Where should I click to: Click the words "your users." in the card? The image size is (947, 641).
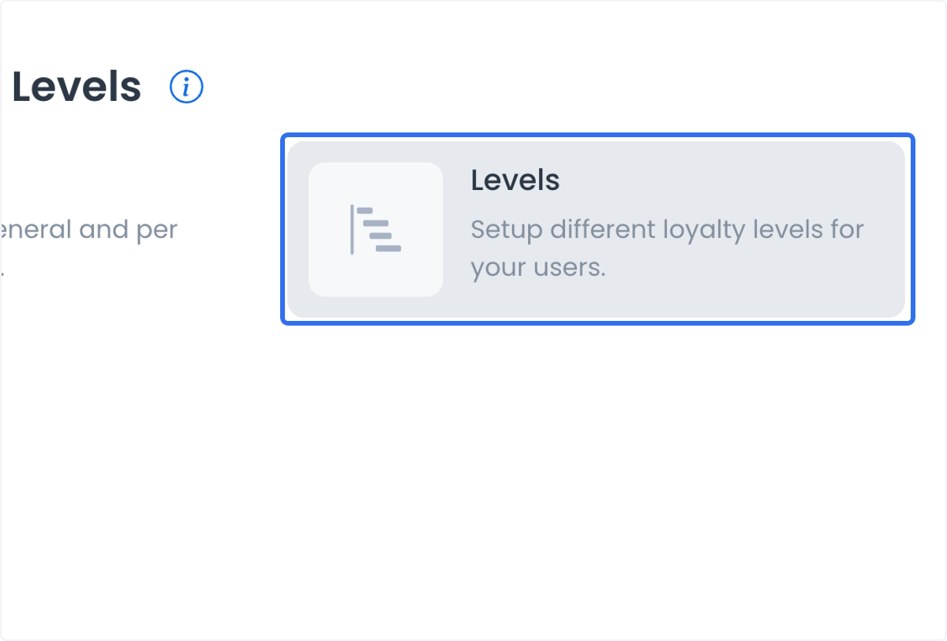pos(538,268)
